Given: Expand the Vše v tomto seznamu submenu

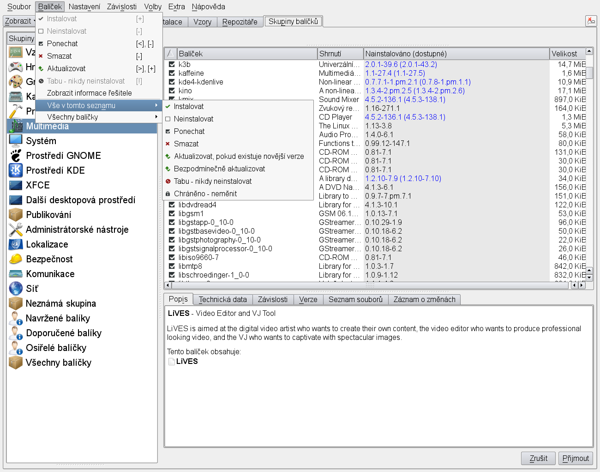Looking at the screenshot, I should (99, 105).
